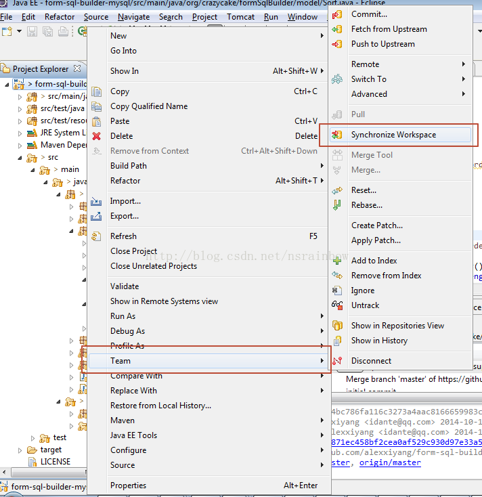This screenshot has height=497, width=482.
Task: Close the Project Explorer view
Action: coord(77,68)
